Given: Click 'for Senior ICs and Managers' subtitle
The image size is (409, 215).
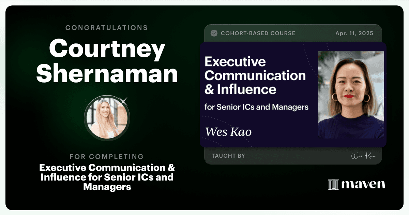Looking at the screenshot, I should (256, 107).
